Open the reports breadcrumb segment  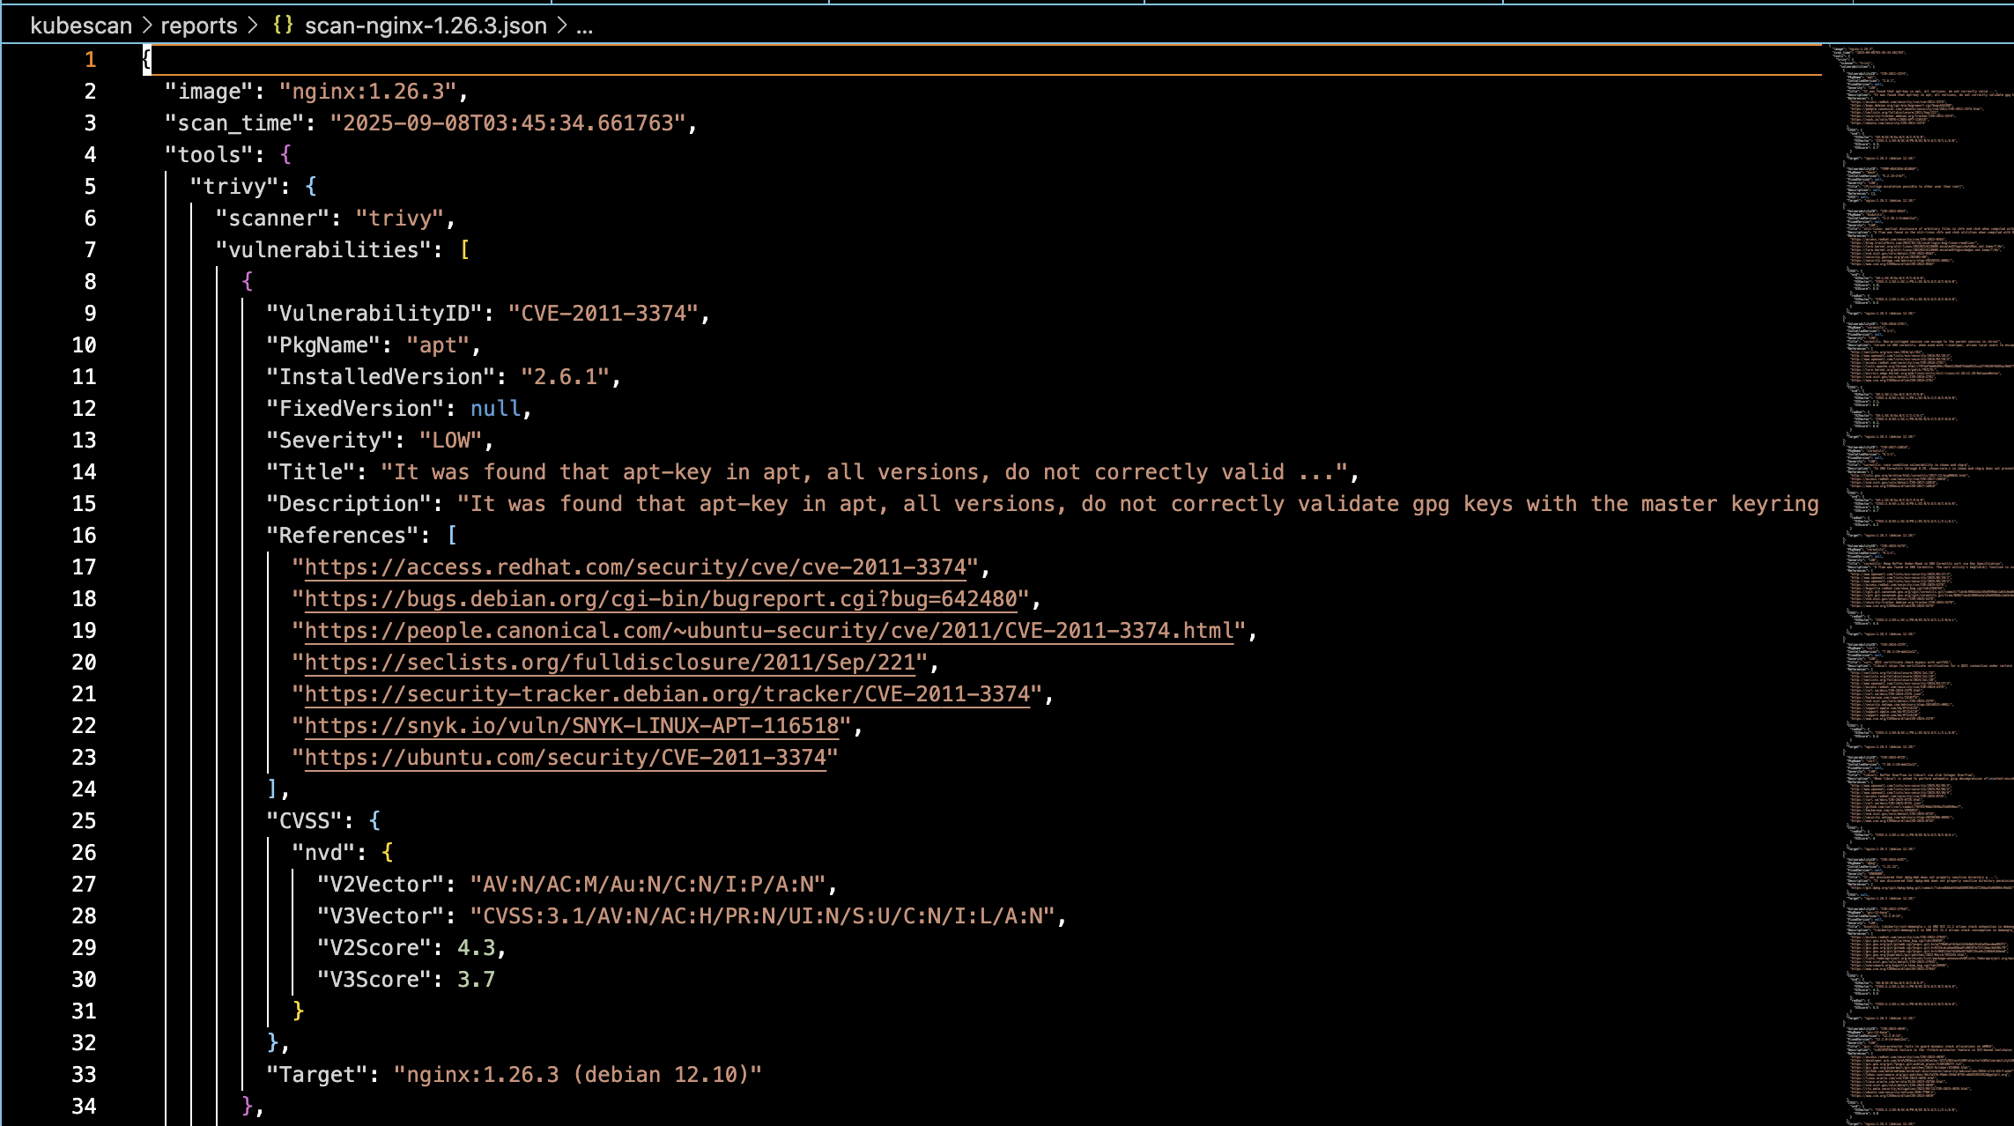pos(199,26)
